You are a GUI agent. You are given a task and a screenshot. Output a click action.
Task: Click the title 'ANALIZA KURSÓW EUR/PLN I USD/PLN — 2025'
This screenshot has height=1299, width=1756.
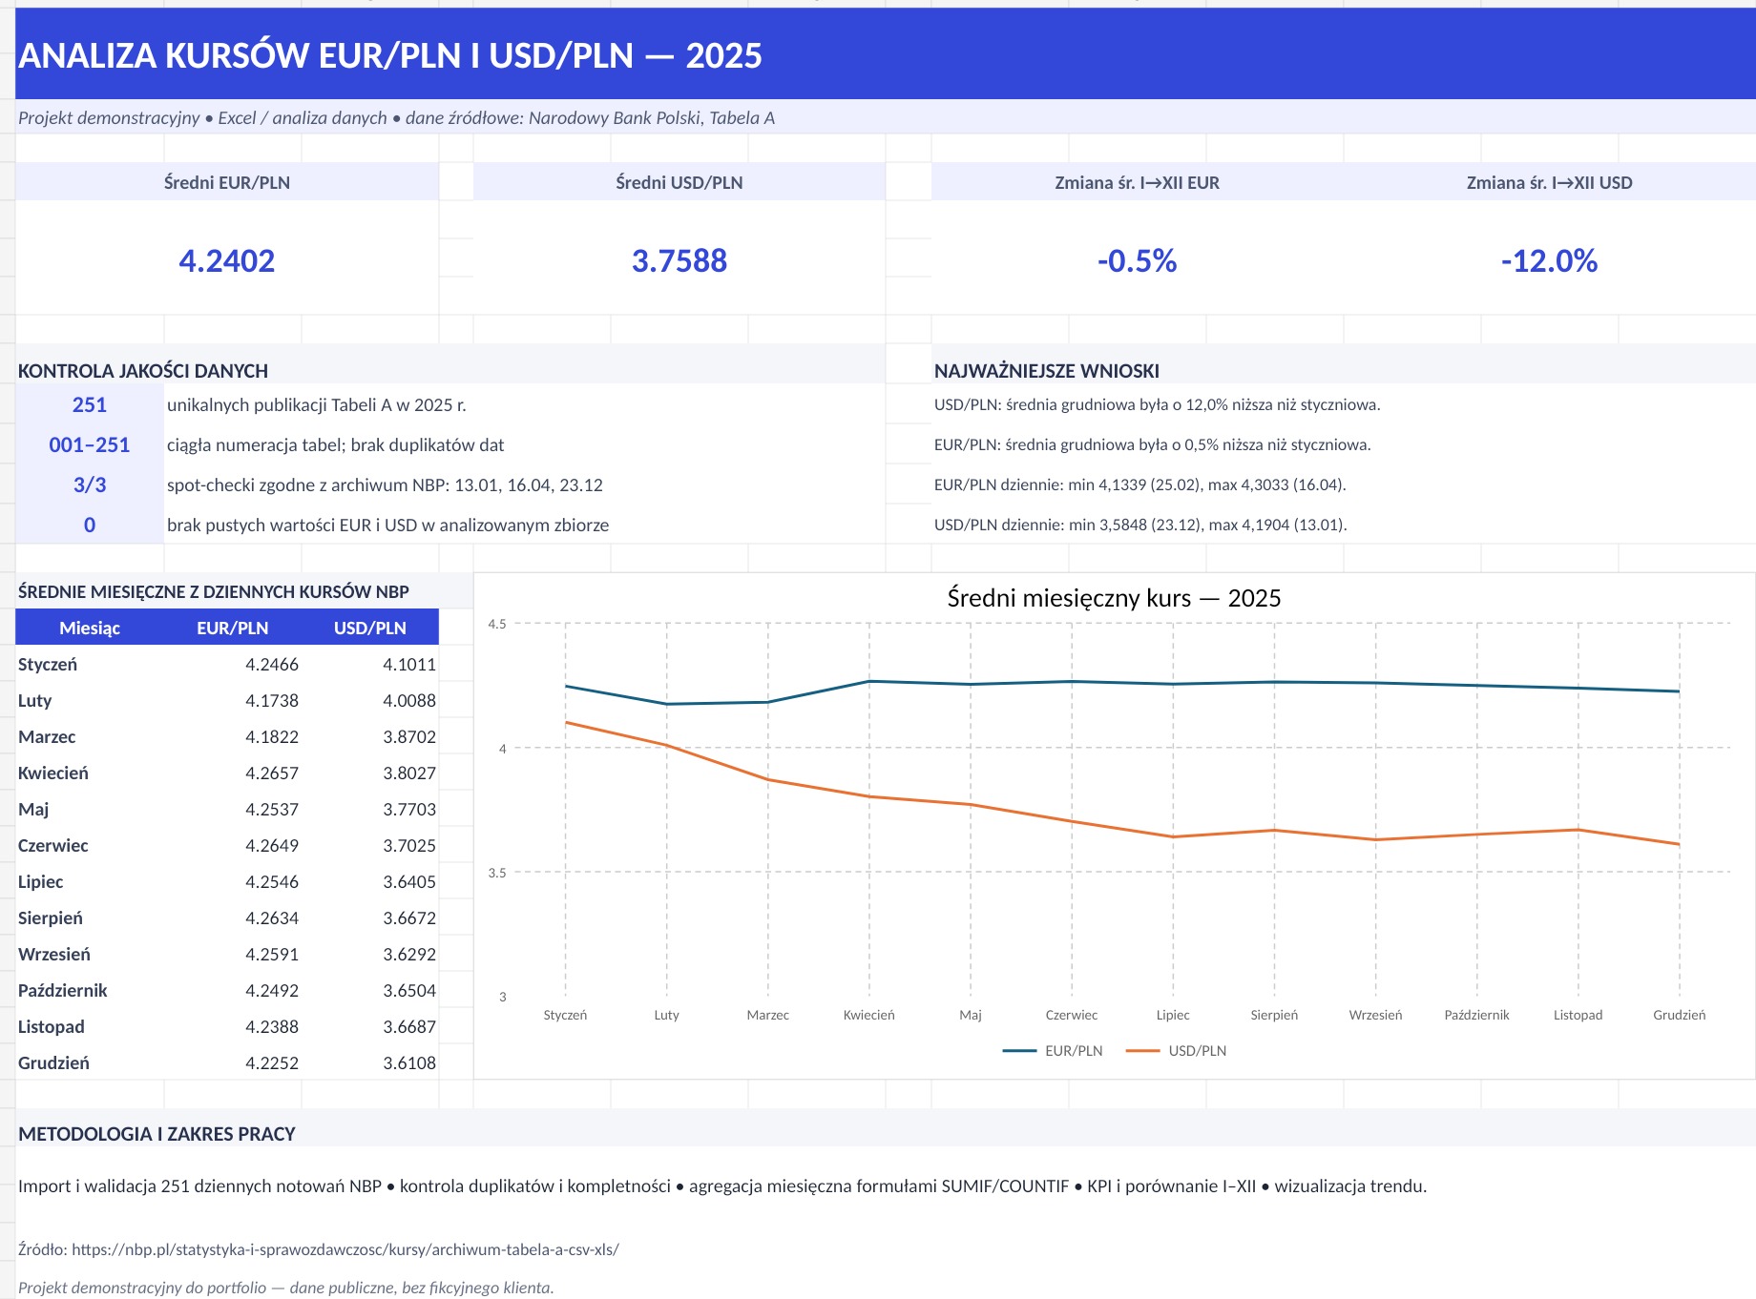pos(390,56)
